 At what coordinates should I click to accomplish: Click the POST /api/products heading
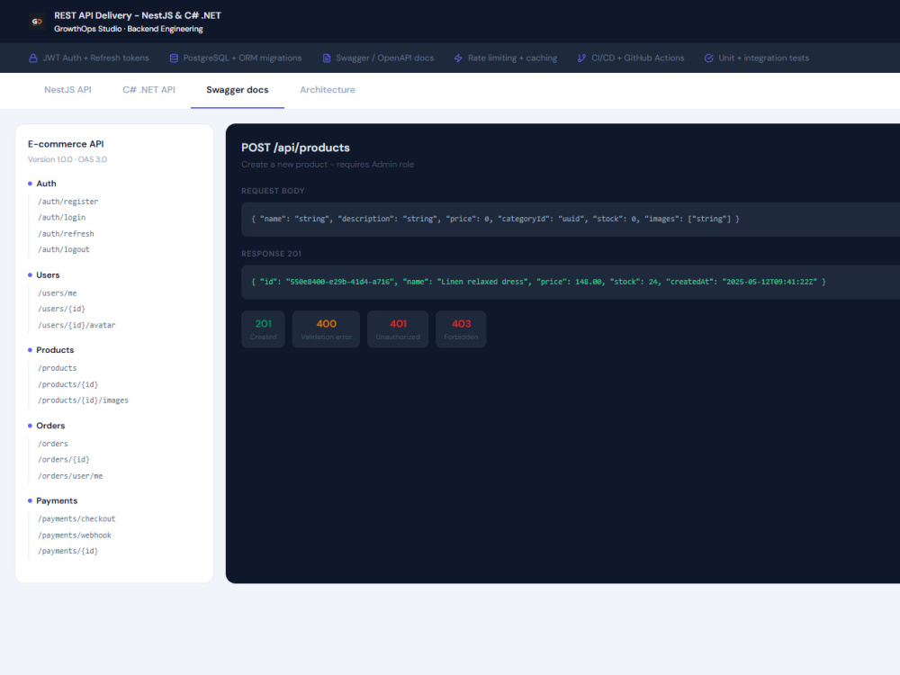(295, 148)
